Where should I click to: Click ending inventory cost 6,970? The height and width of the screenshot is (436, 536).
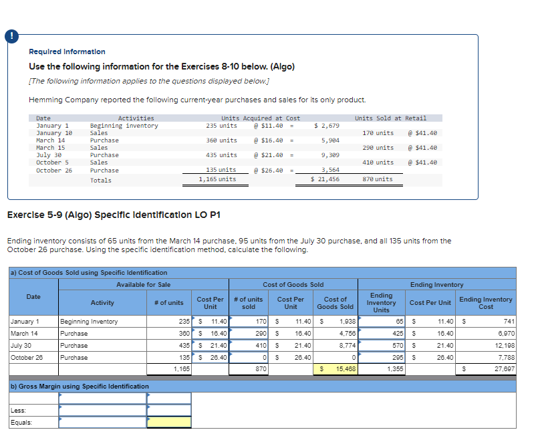pyautogui.click(x=486, y=334)
